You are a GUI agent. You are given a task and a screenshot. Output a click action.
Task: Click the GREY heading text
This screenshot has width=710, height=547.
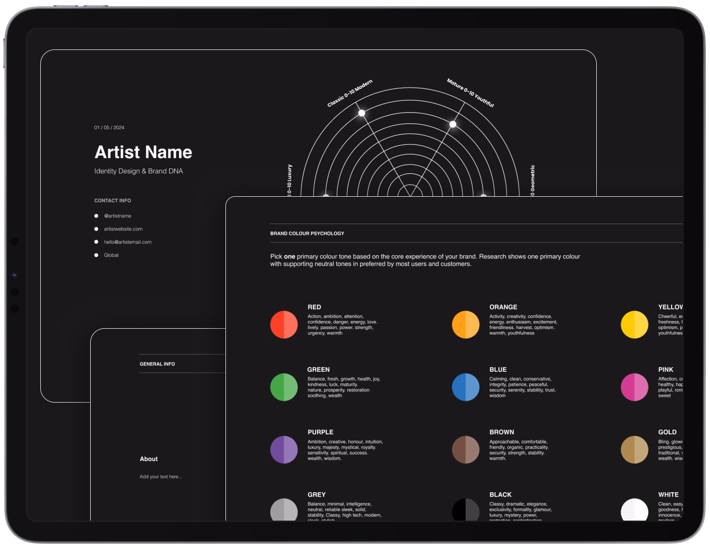tap(317, 495)
